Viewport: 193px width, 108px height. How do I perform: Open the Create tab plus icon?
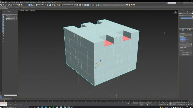[180, 11]
